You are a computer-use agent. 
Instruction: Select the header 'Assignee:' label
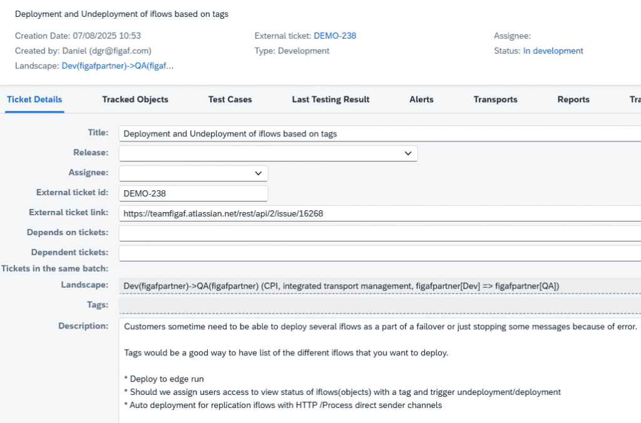click(512, 36)
